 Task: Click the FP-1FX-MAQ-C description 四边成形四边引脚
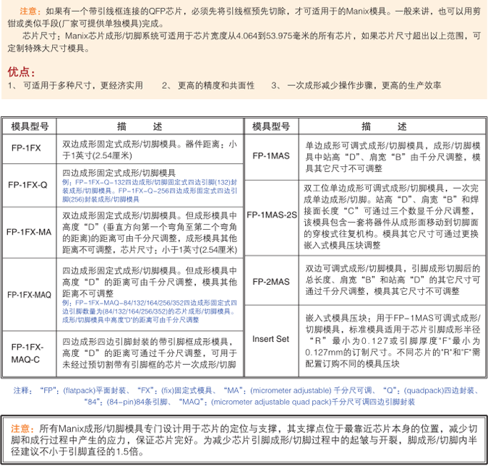(150, 353)
